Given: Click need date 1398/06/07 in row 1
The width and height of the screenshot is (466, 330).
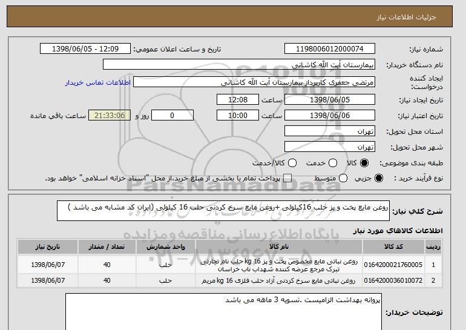Looking at the screenshot, I should (x=48, y=265).
